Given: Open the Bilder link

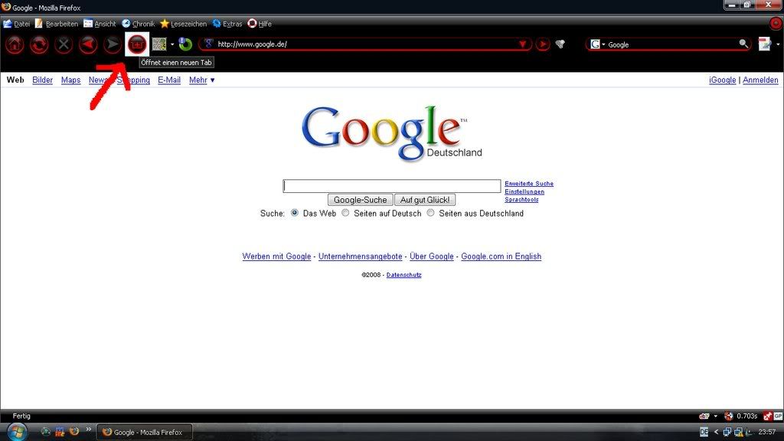Looking at the screenshot, I should click(43, 80).
